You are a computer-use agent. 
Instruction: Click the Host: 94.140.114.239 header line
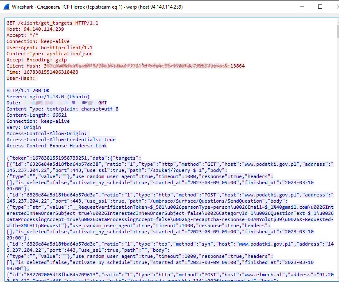click(x=35, y=29)
